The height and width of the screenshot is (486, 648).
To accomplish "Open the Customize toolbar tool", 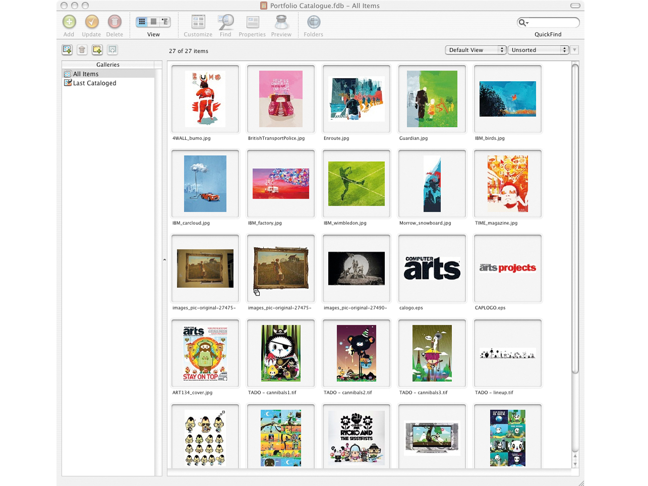I will coord(198,22).
